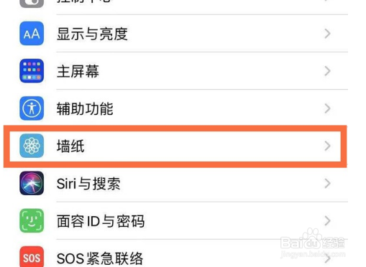Tap the Display & Brightness AA icon
This screenshot has height=267, width=366.
coord(32,34)
